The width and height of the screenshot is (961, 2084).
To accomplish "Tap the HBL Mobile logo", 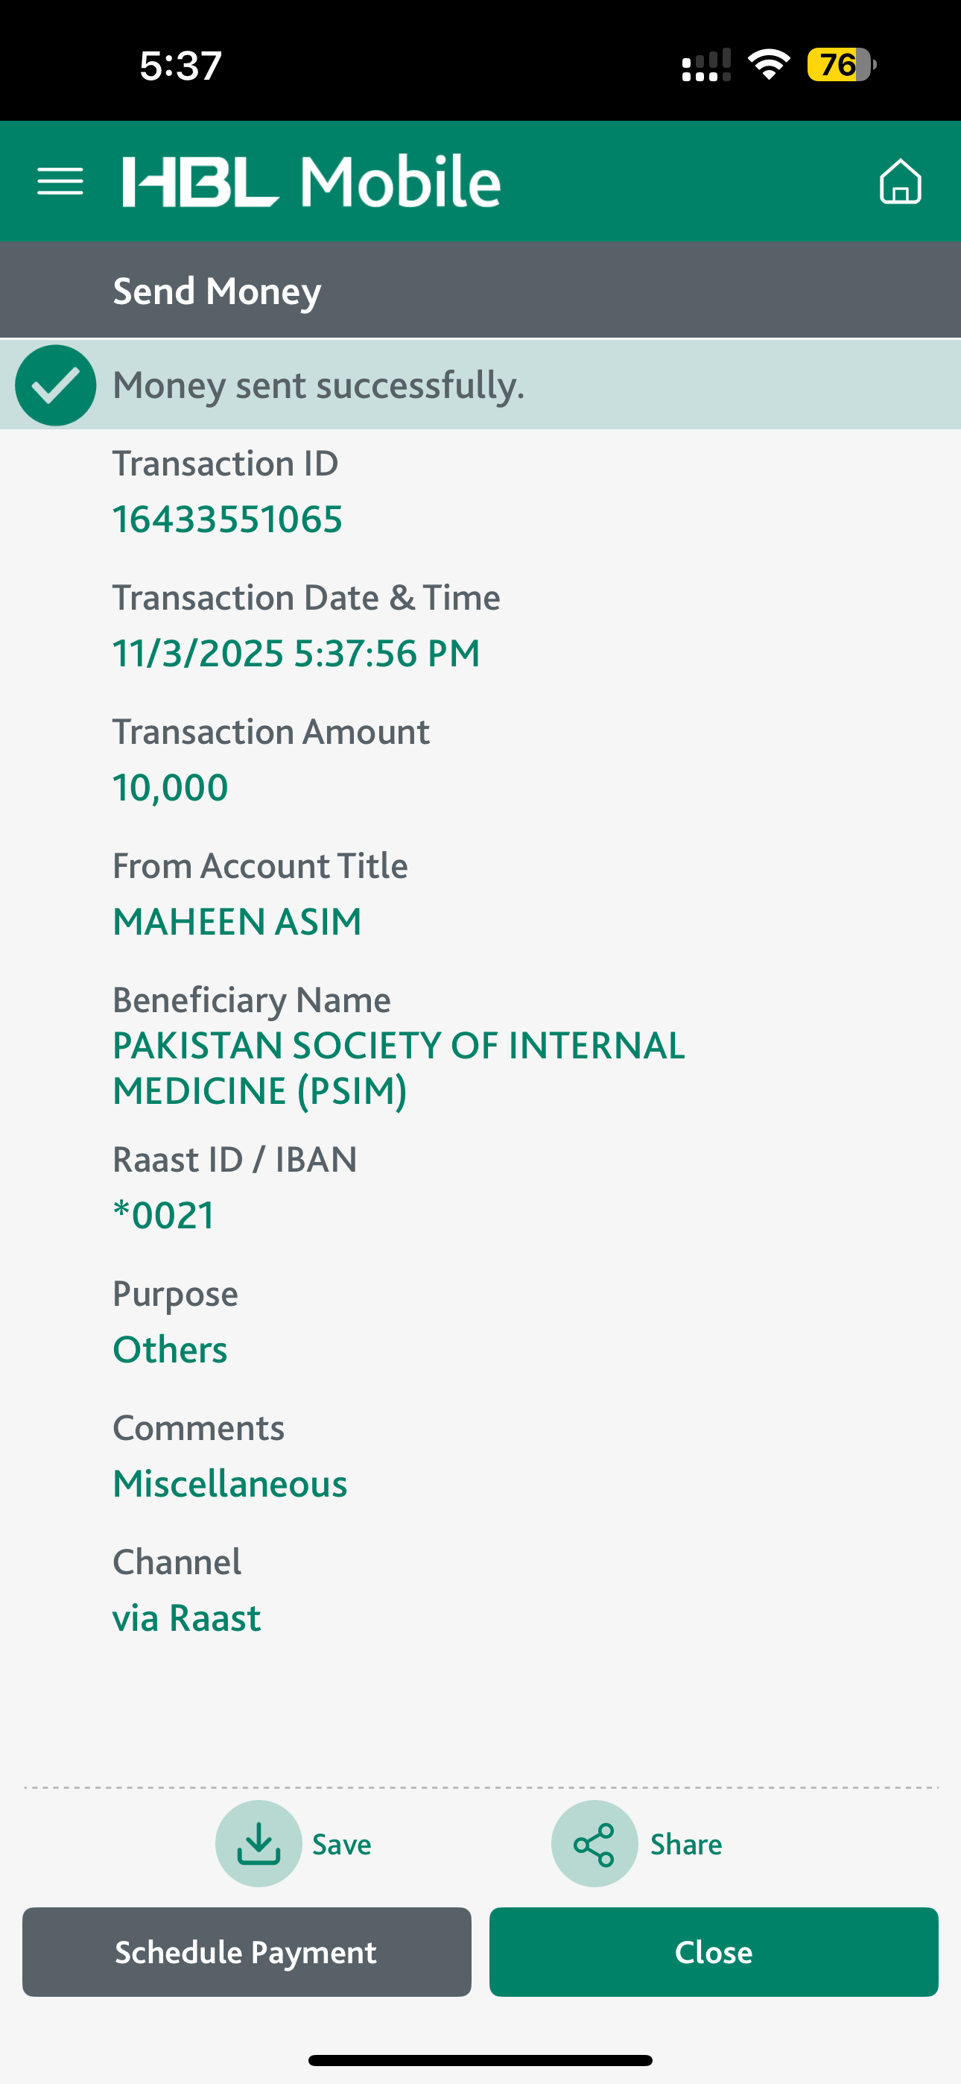I will pos(311,181).
